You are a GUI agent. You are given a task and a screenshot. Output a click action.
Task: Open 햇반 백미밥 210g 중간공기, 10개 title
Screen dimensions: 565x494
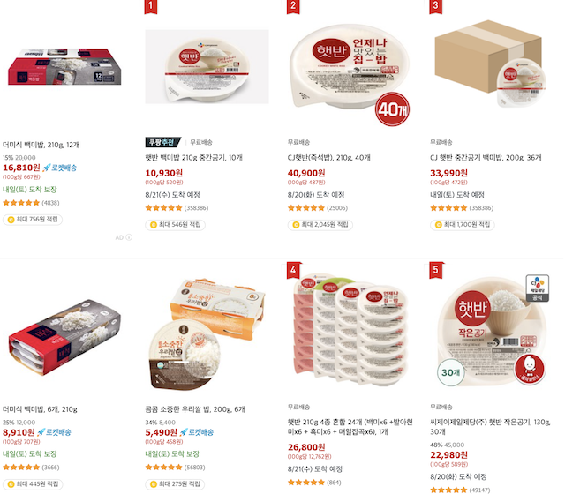(x=194, y=158)
